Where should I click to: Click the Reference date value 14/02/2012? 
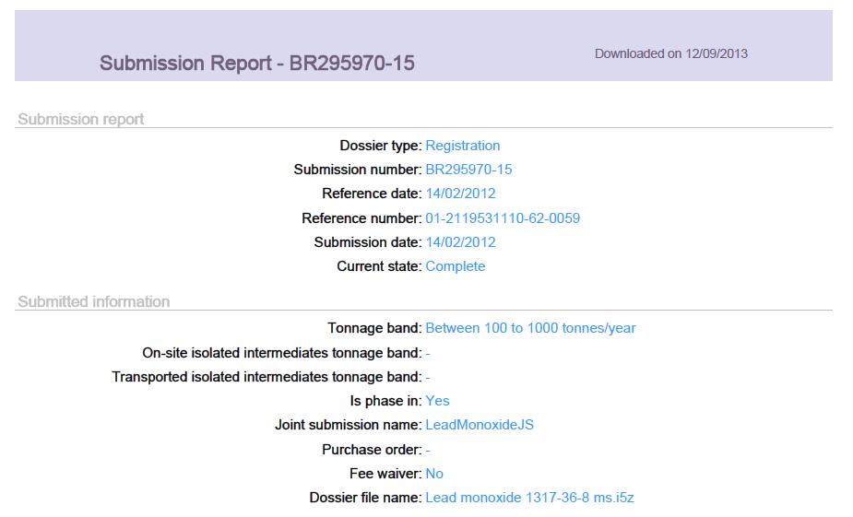[x=460, y=194]
